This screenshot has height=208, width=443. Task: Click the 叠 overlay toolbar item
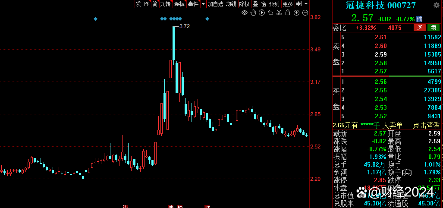point(255,4)
